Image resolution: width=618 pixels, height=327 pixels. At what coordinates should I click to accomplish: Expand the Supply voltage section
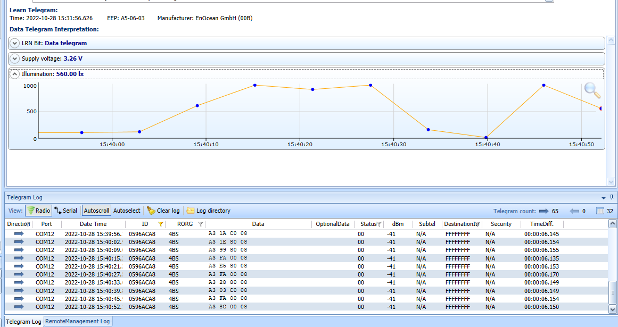[15, 58]
